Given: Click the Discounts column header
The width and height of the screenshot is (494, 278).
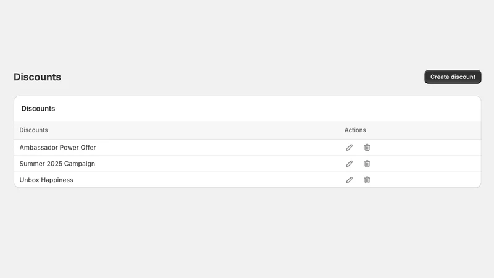Looking at the screenshot, I should 34,130.
